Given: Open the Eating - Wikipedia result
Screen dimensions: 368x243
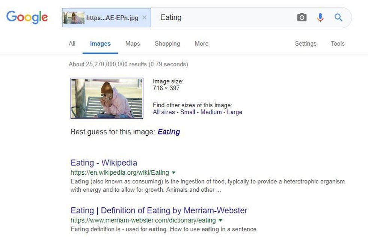Looking at the screenshot, I should (x=104, y=163).
